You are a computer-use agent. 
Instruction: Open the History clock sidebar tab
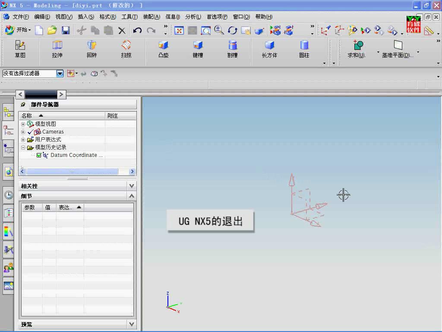pyautogui.click(x=9, y=195)
